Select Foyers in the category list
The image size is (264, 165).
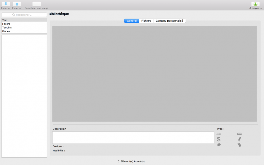(24, 24)
